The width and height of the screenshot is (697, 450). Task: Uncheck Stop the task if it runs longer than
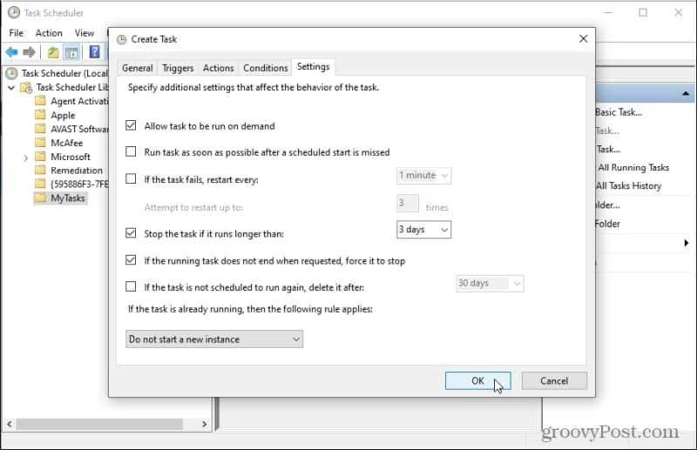pos(131,232)
